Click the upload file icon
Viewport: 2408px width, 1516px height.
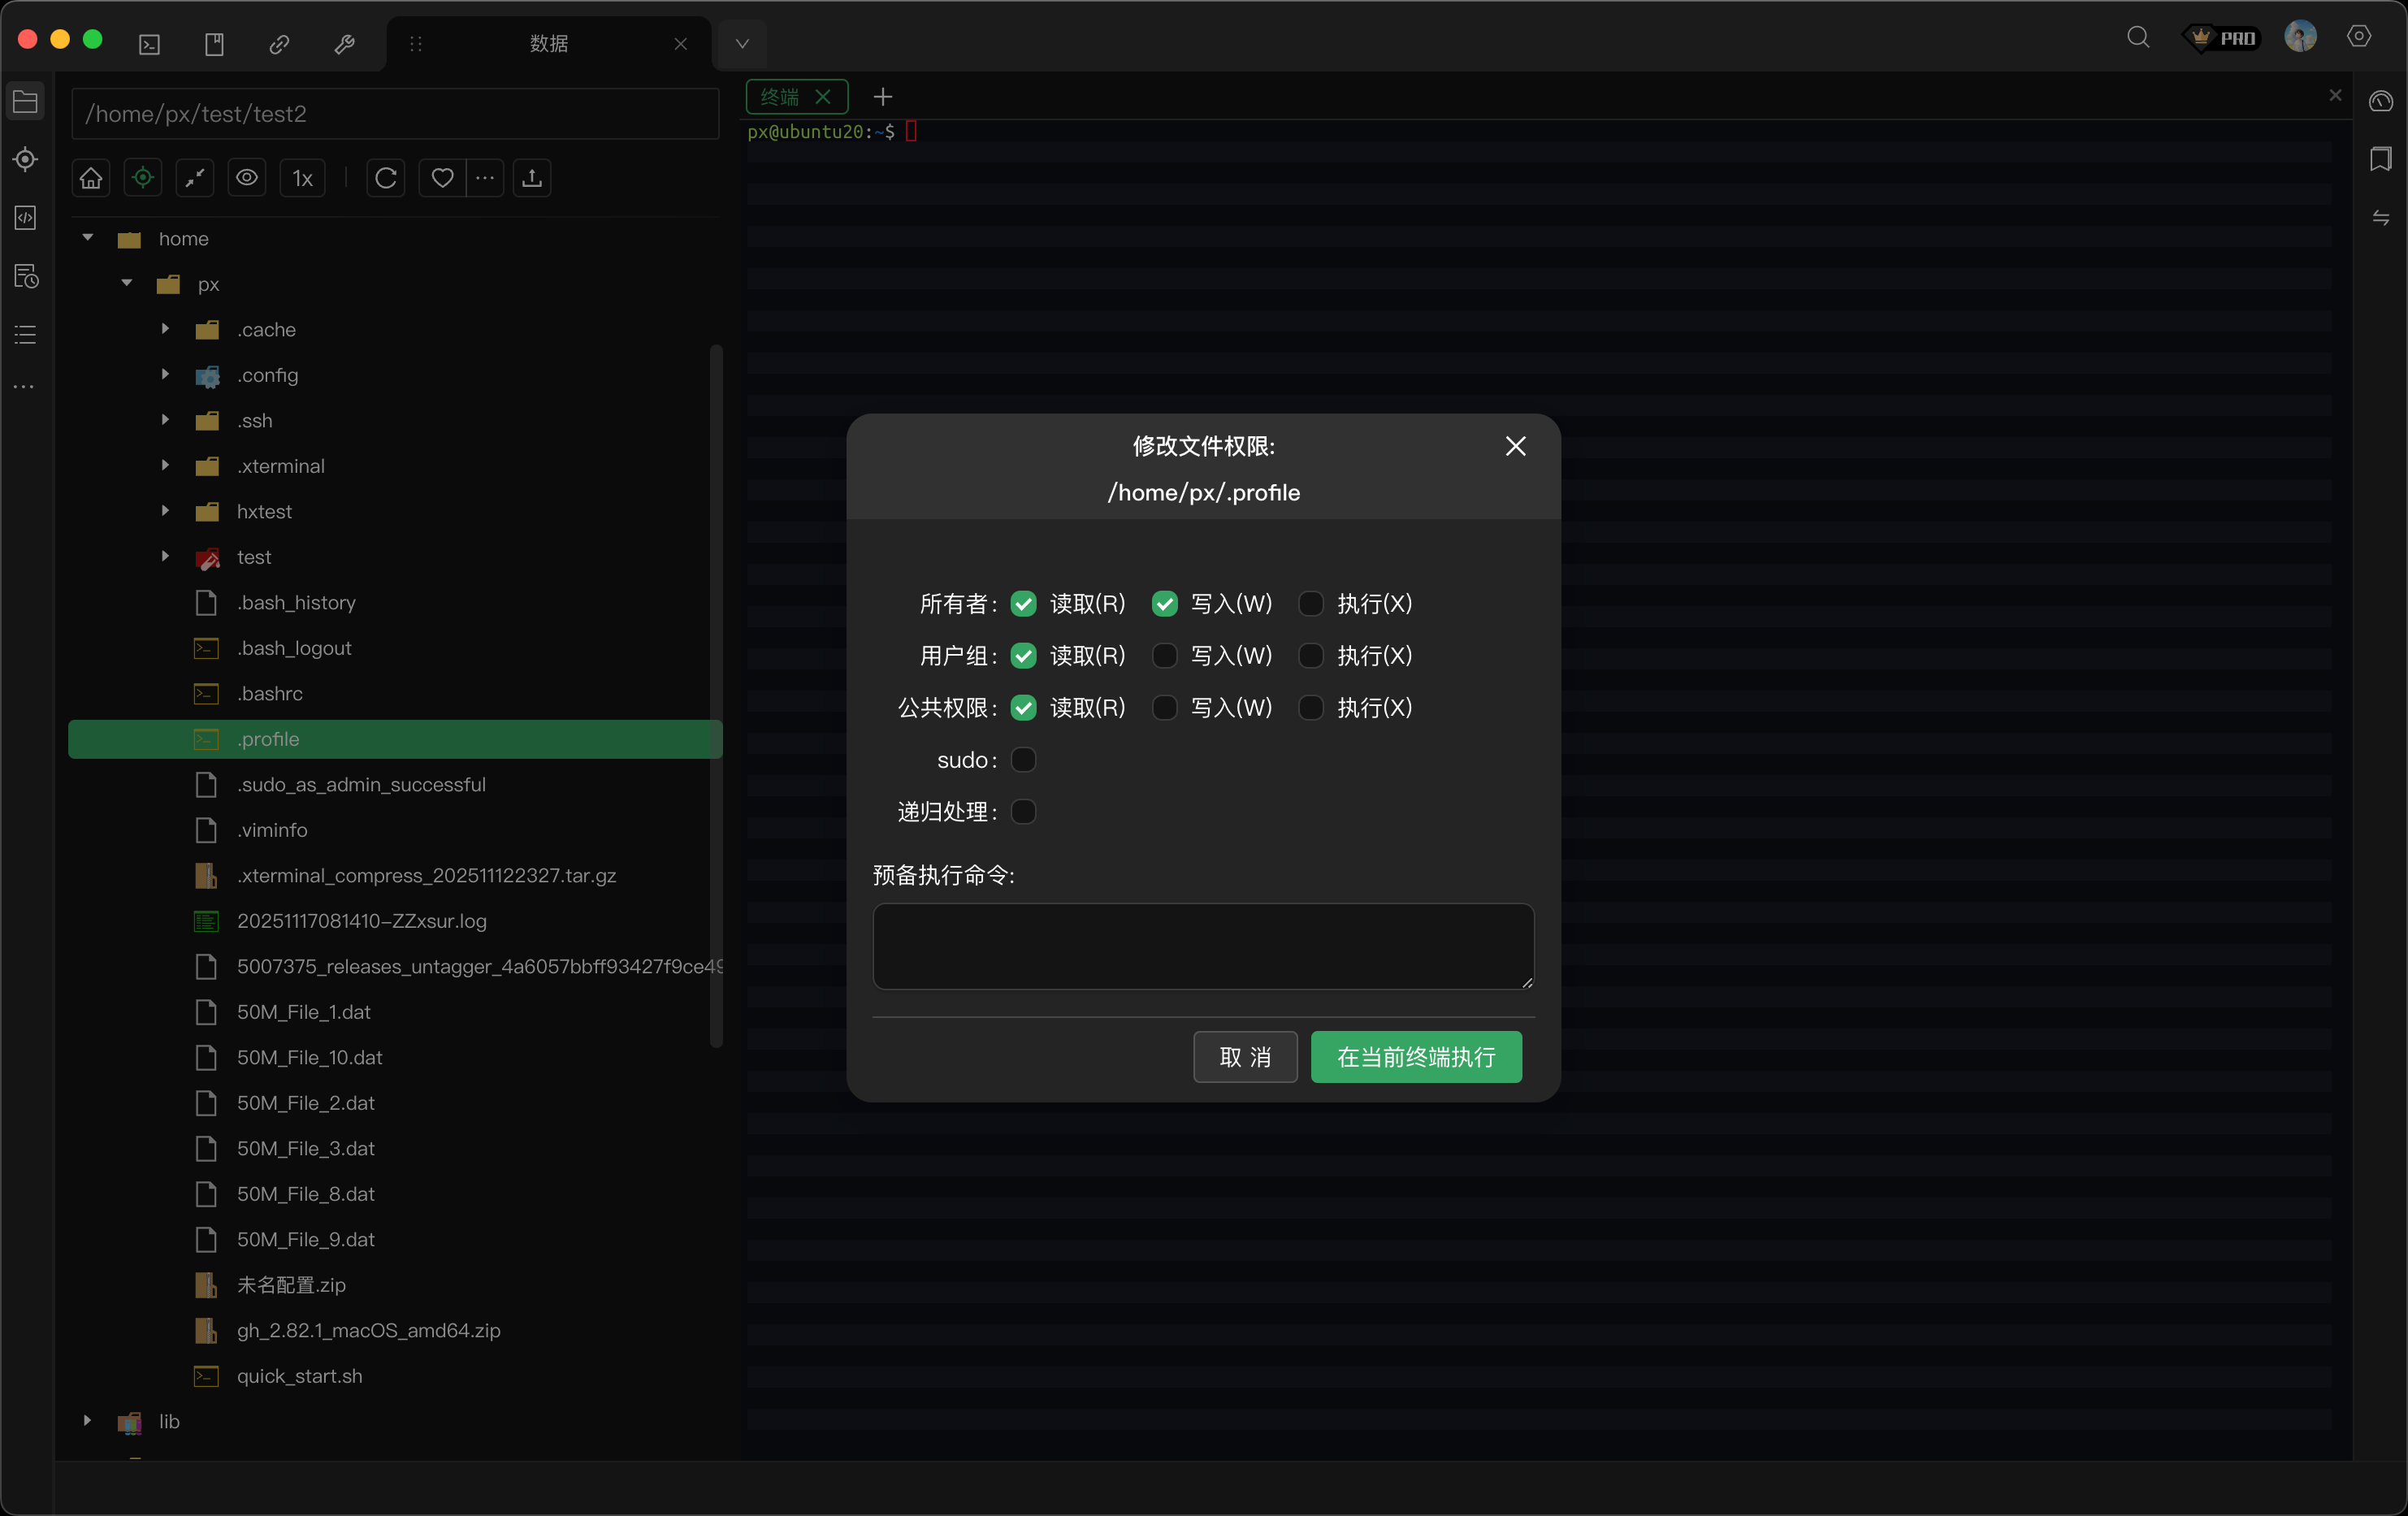[532, 178]
